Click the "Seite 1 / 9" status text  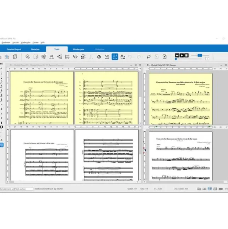144,189
